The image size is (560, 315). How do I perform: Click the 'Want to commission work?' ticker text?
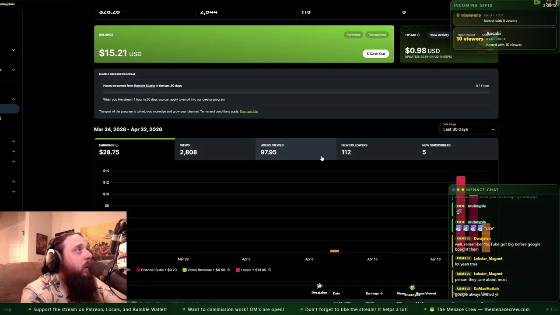tap(236, 309)
